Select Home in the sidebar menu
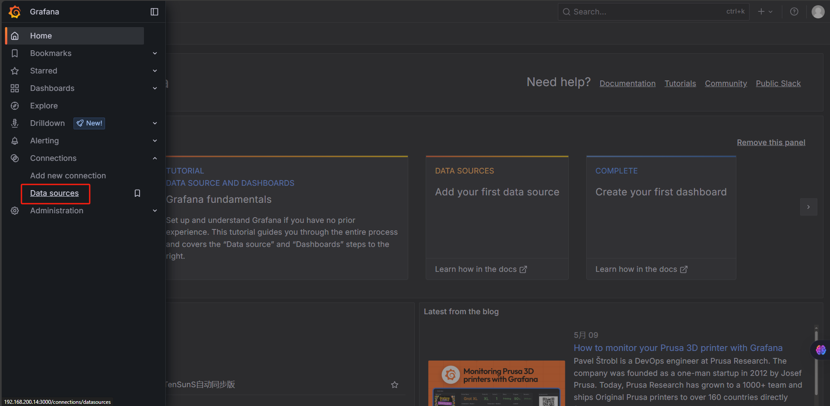 click(41, 36)
